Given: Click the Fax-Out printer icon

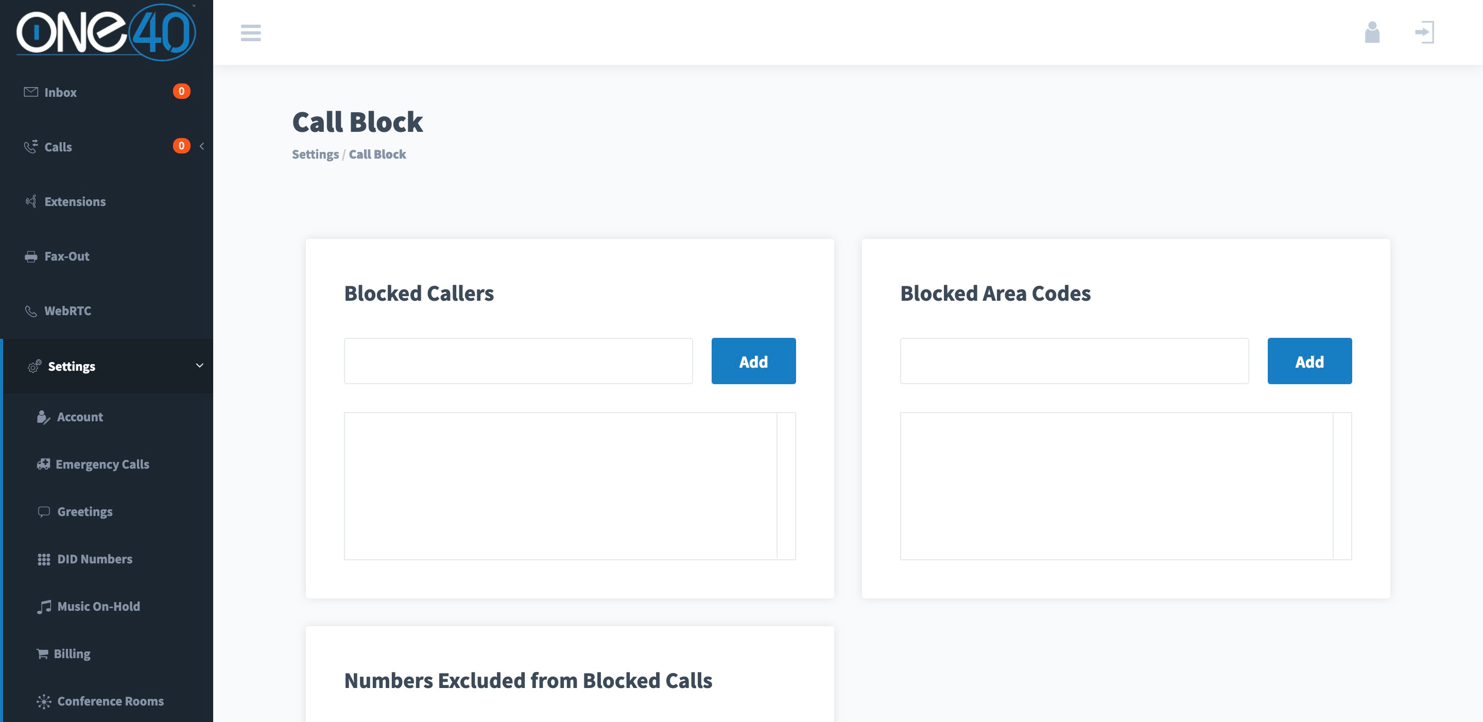Looking at the screenshot, I should [x=31, y=257].
